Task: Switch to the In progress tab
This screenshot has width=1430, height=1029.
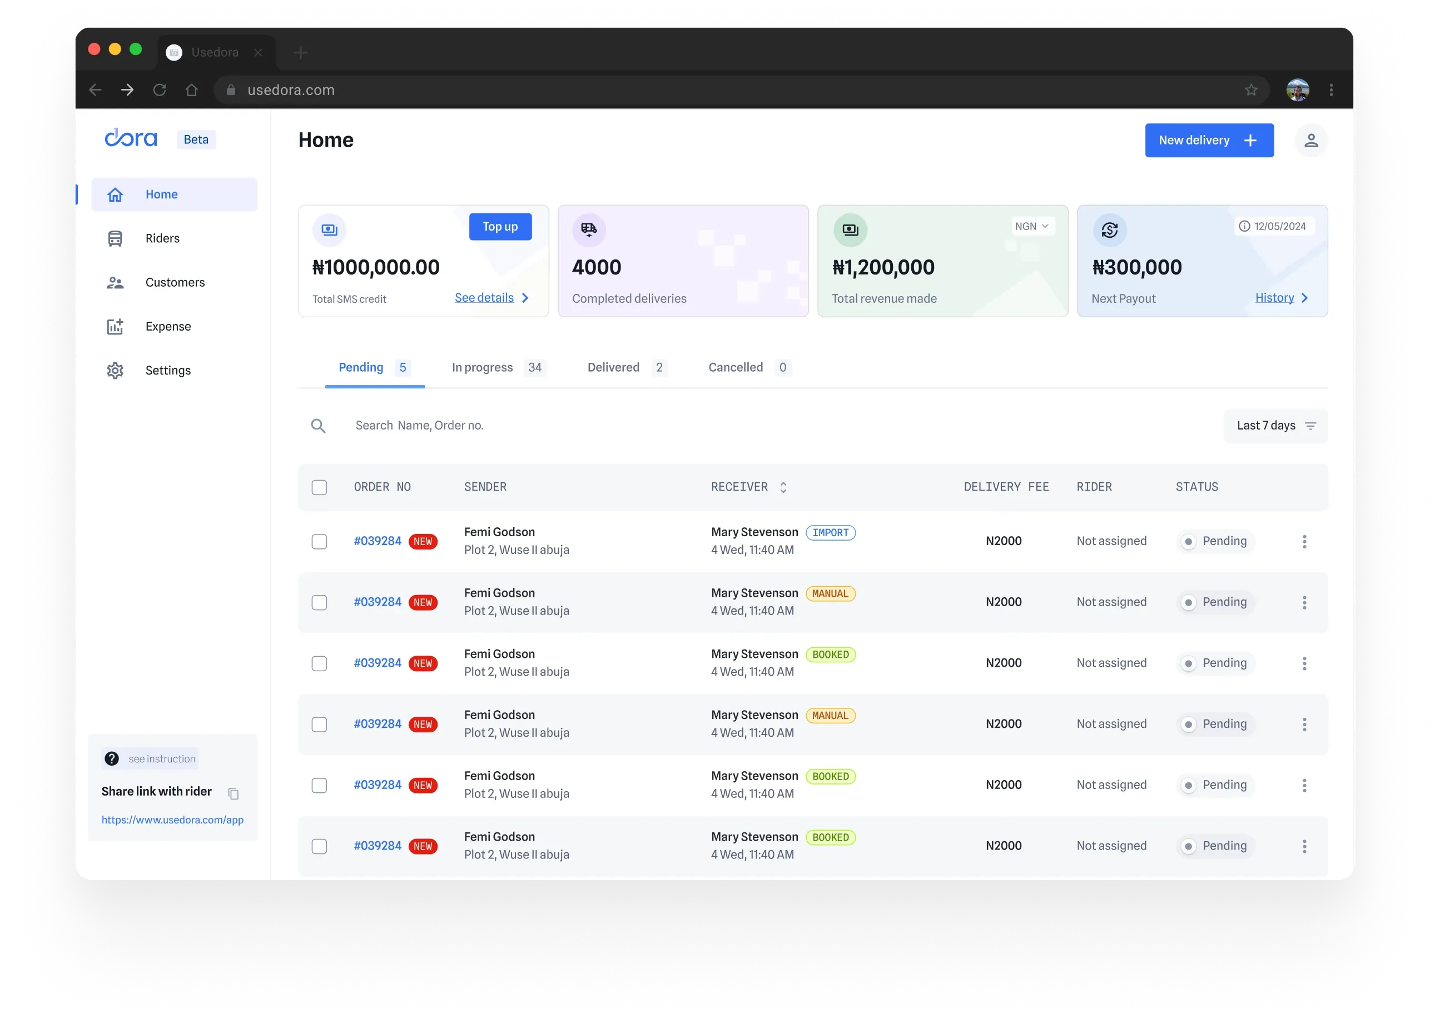Action: (x=483, y=367)
